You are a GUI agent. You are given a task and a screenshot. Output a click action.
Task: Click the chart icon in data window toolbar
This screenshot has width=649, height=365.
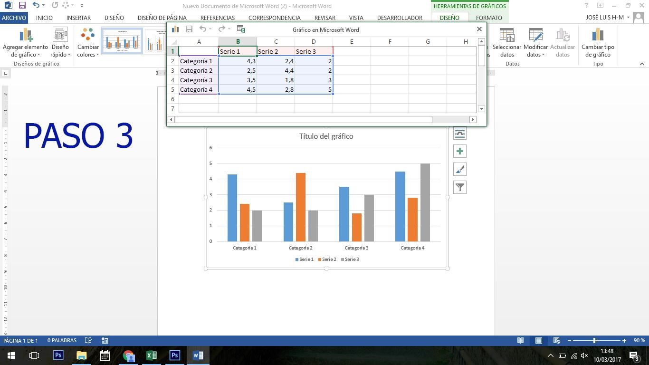point(175,29)
